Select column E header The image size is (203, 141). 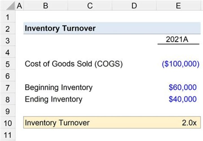click(178, 6)
